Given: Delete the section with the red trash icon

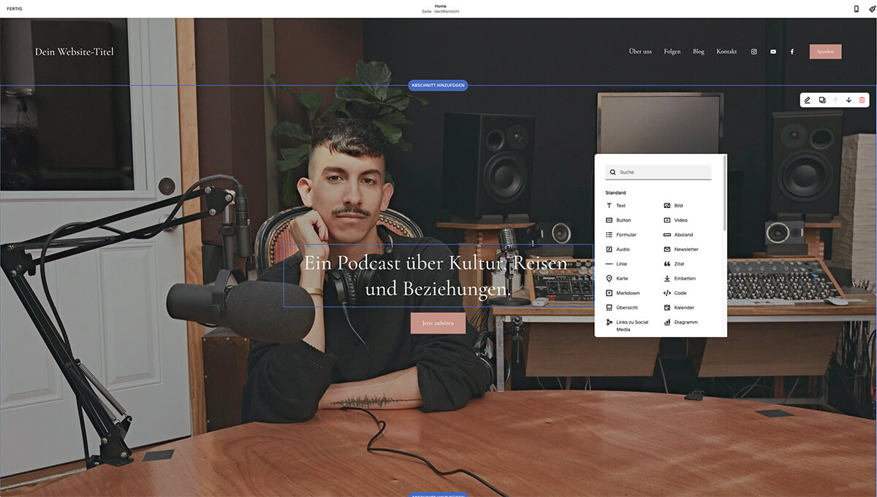Looking at the screenshot, I should coord(862,100).
